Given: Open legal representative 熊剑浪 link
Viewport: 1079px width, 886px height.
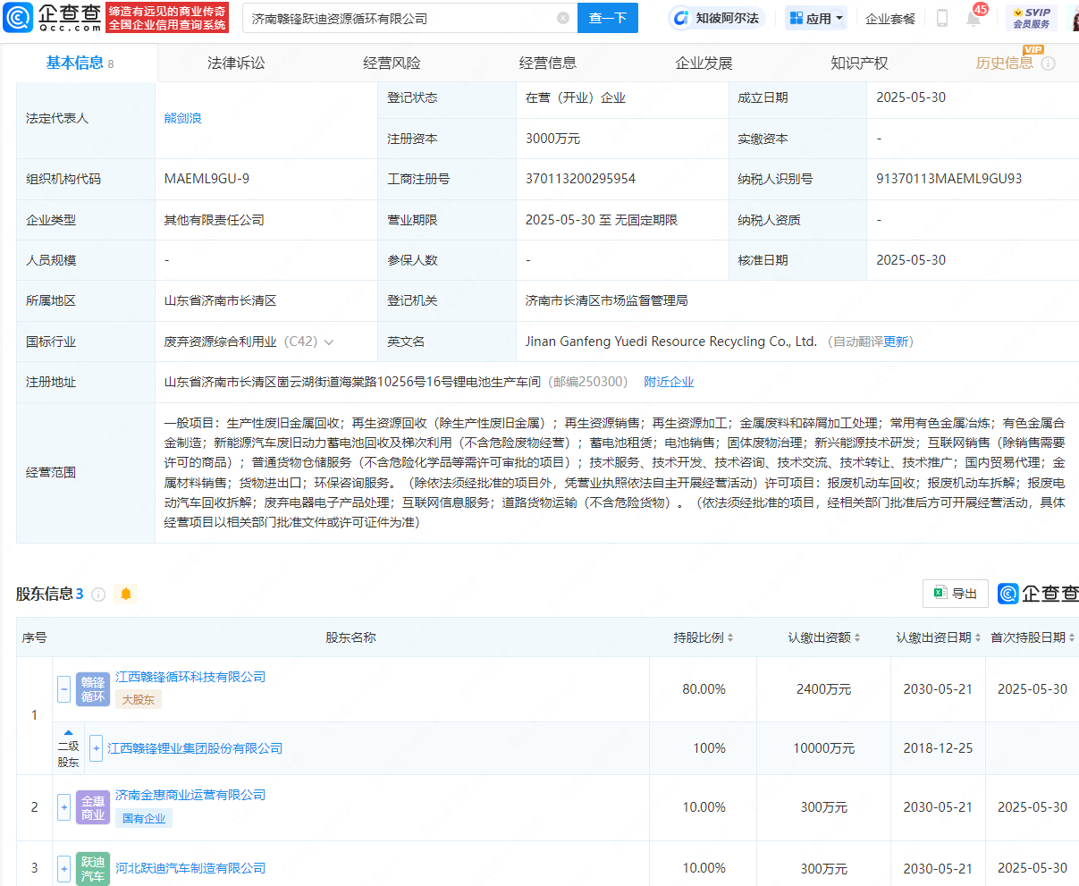Looking at the screenshot, I should (183, 118).
